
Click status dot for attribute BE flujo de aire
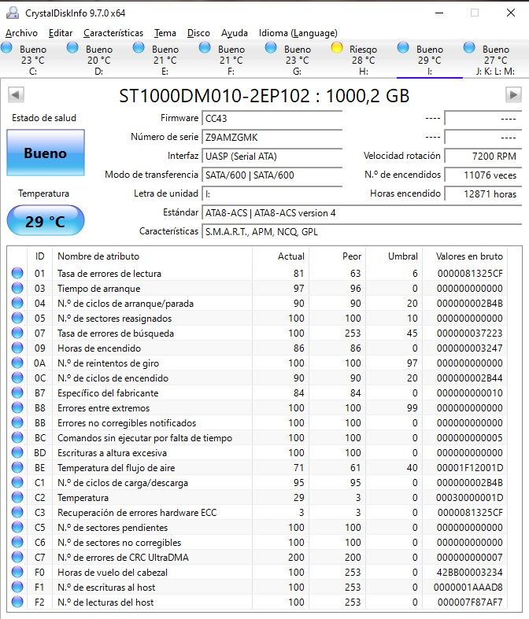17,467
